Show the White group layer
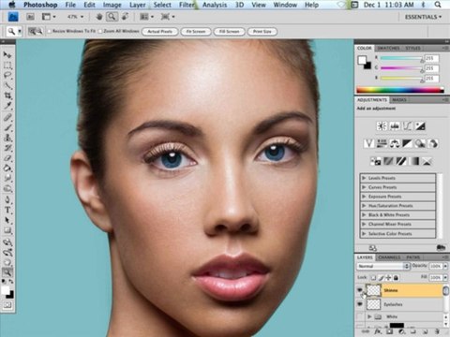This screenshot has height=337, width=450. coord(360,316)
